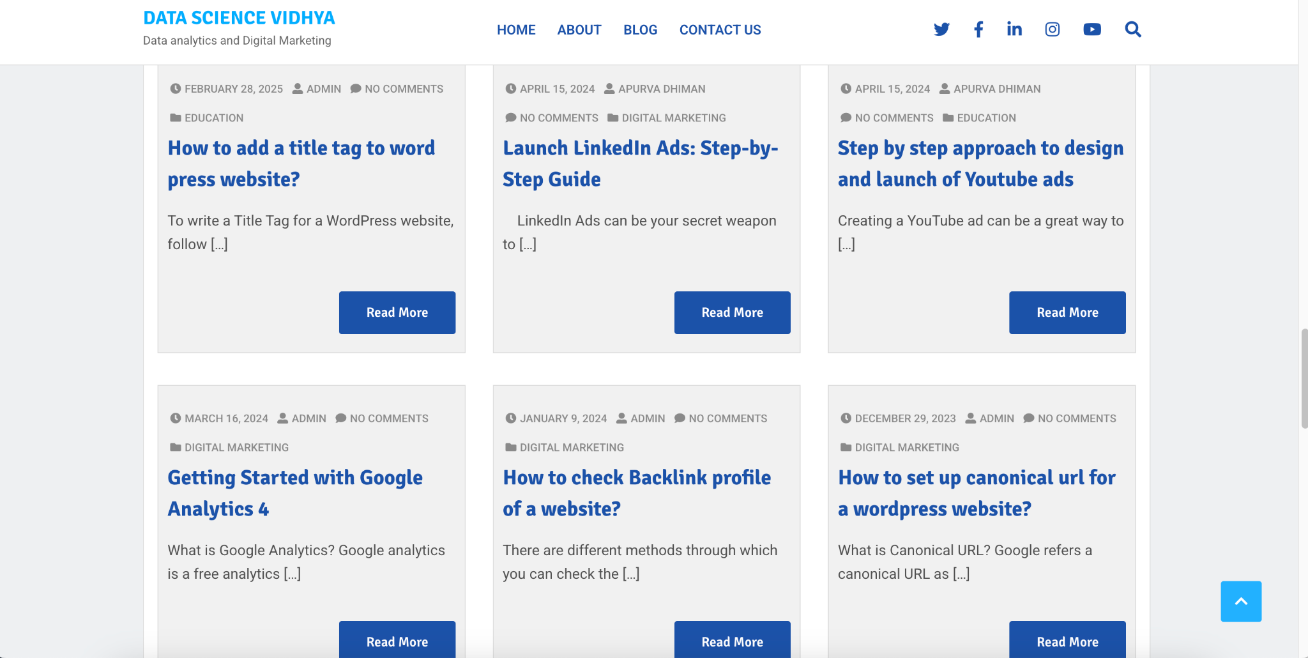Read More on Getting Started with Google Analytics 4
This screenshot has width=1308, height=658.
click(397, 641)
